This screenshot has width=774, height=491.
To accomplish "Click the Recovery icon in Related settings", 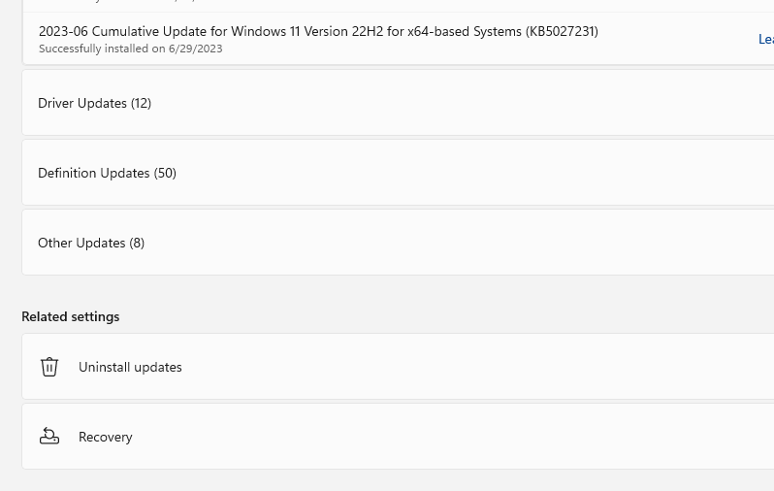I will point(49,437).
